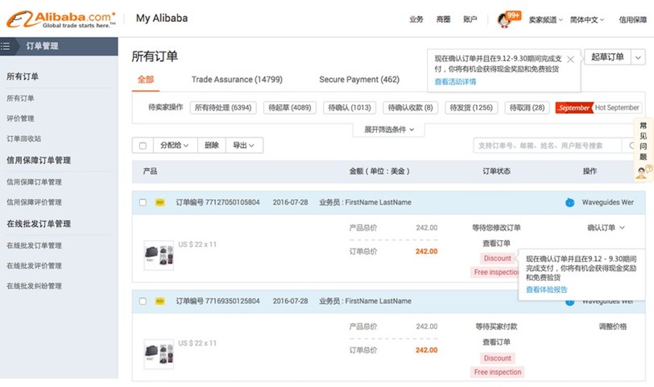Open 订单回收站 in the sidebar
654x387 pixels.
[24, 139]
